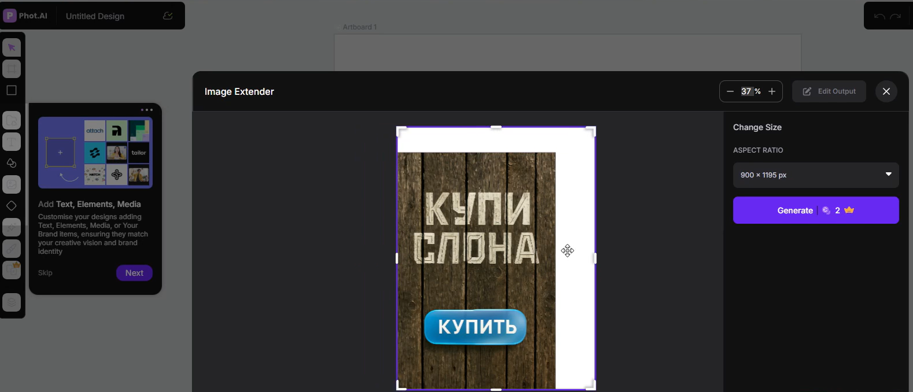This screenshot has width=913, height=392.
Task: Edit the 37 zoom percentage field
Action: coord(746,91)
